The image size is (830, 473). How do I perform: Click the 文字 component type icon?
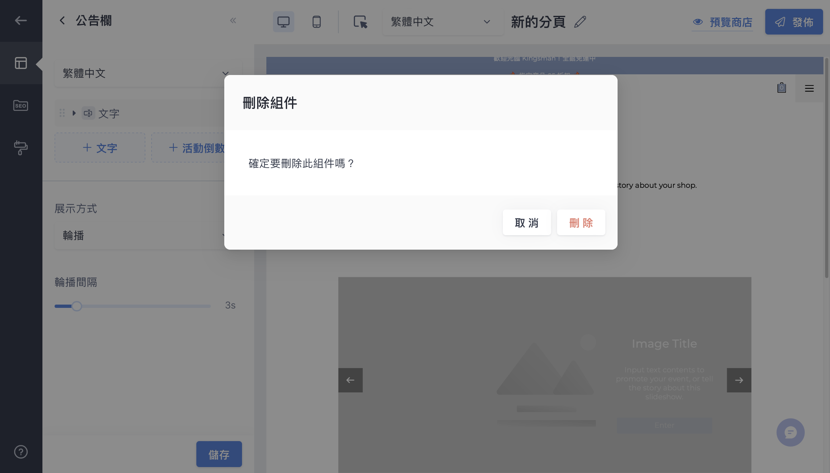point(88,113)
